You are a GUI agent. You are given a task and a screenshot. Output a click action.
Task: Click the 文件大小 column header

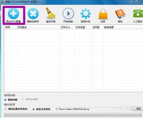(x=67, y=27)
